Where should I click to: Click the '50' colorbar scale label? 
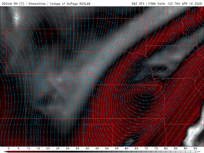(x=107, y=148)
